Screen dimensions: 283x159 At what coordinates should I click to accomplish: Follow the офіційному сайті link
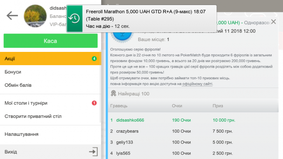197,84
